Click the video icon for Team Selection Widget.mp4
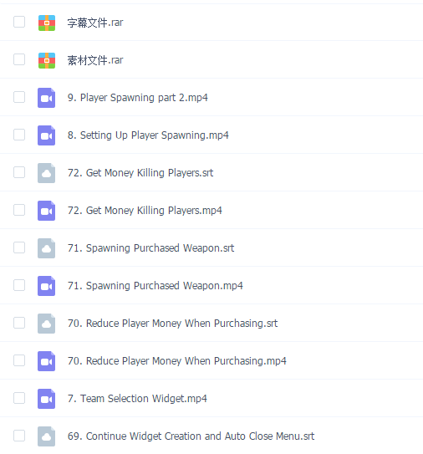The width and height of the screenshot is (423, 454). point(46,399)
